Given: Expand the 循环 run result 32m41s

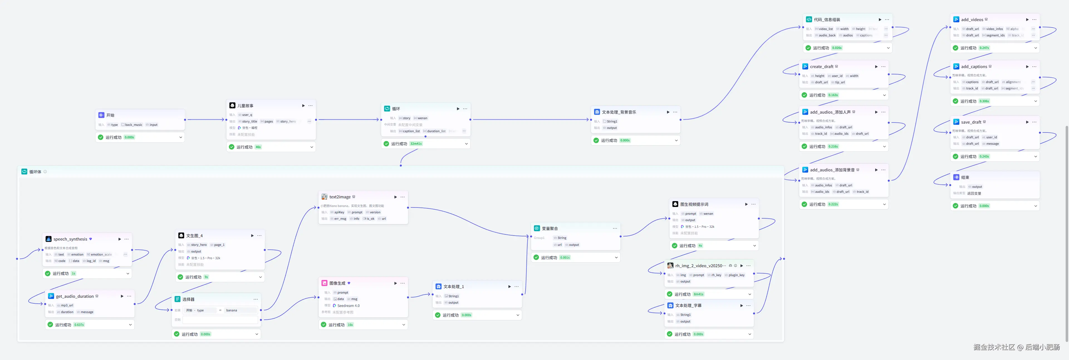Looking at the screenshot, I should [x=467, y=144].
